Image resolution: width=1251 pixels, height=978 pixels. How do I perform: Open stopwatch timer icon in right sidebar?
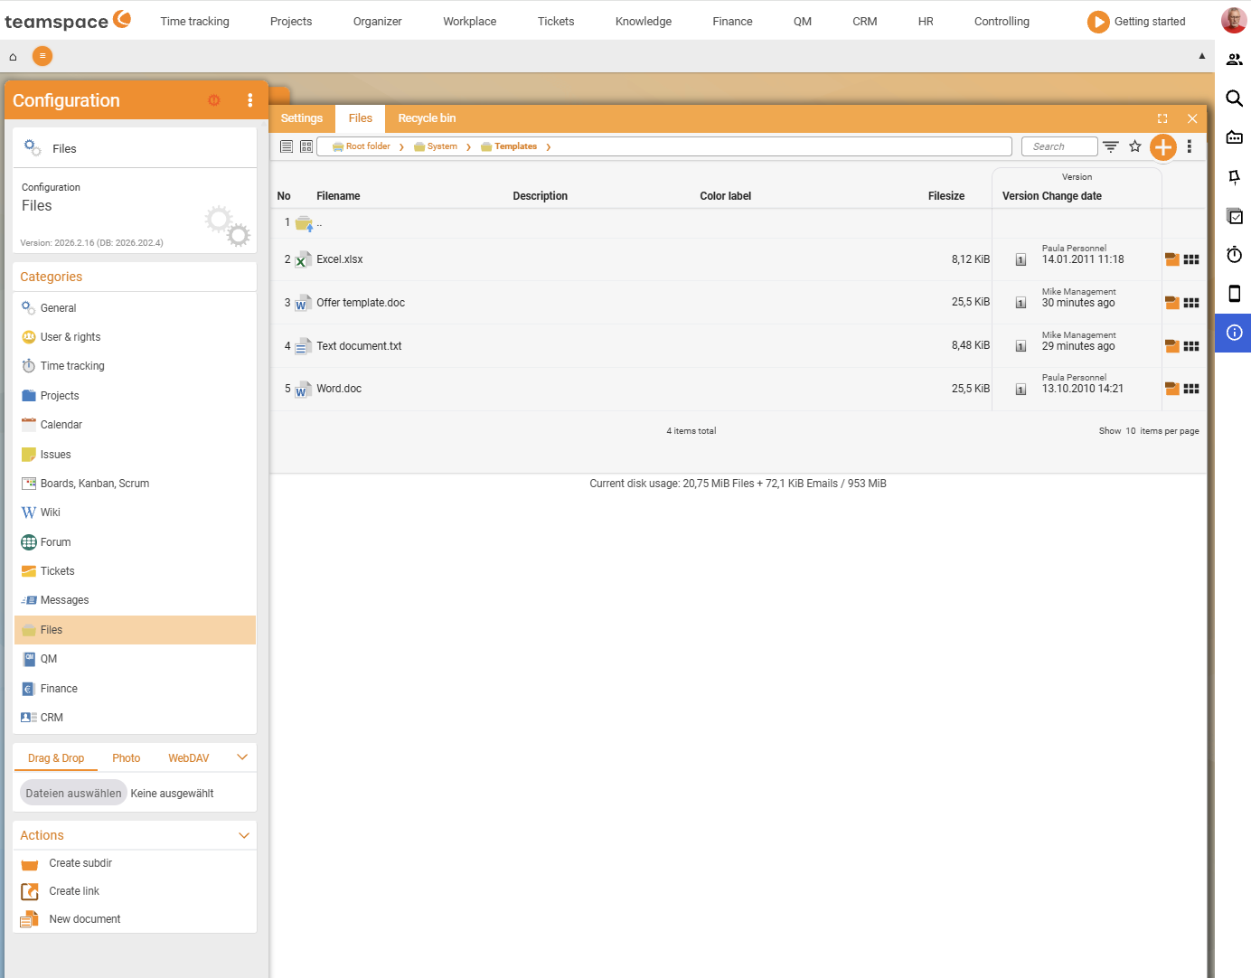[x=1234, y=255]
